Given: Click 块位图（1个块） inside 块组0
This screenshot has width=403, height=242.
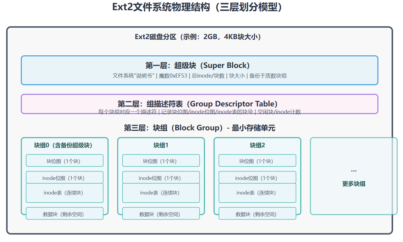Looking at the screenshot, I should click(65, 161).
